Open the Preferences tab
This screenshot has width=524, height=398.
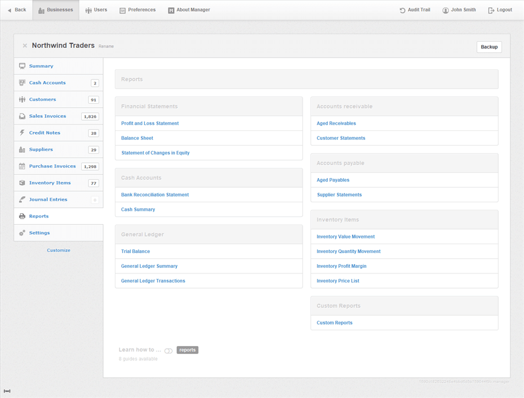pyautogui.click(x=137, y=10)
